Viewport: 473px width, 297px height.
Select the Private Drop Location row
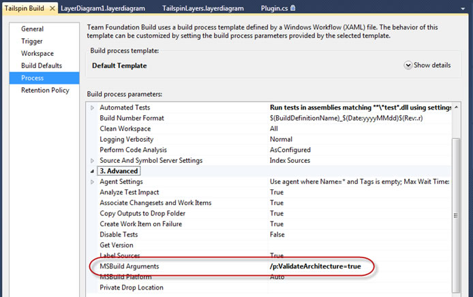pyautogui.click(x=269, y=287)
